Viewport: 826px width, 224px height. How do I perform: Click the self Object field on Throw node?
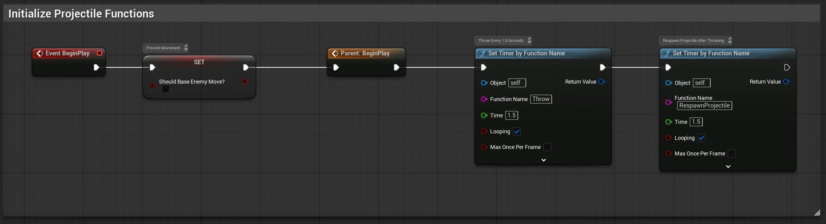(517, 83)
